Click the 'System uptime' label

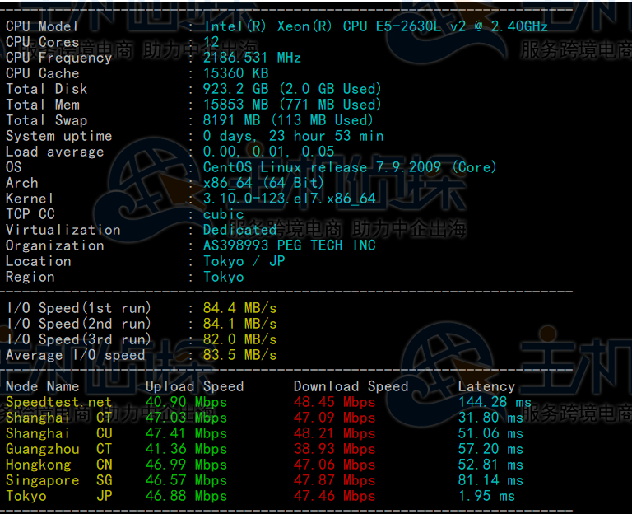pyautogui.click(x=59, y=137)
